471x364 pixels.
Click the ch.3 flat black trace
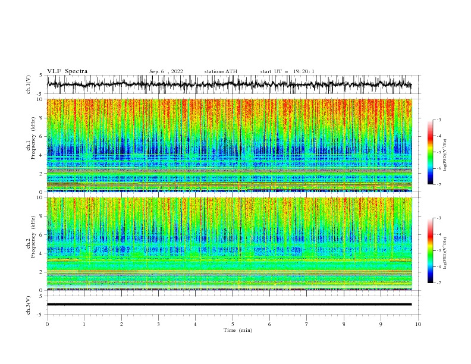[229, 305]
